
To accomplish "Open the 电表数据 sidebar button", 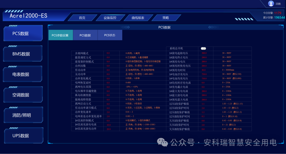I will tap(23, 74).
